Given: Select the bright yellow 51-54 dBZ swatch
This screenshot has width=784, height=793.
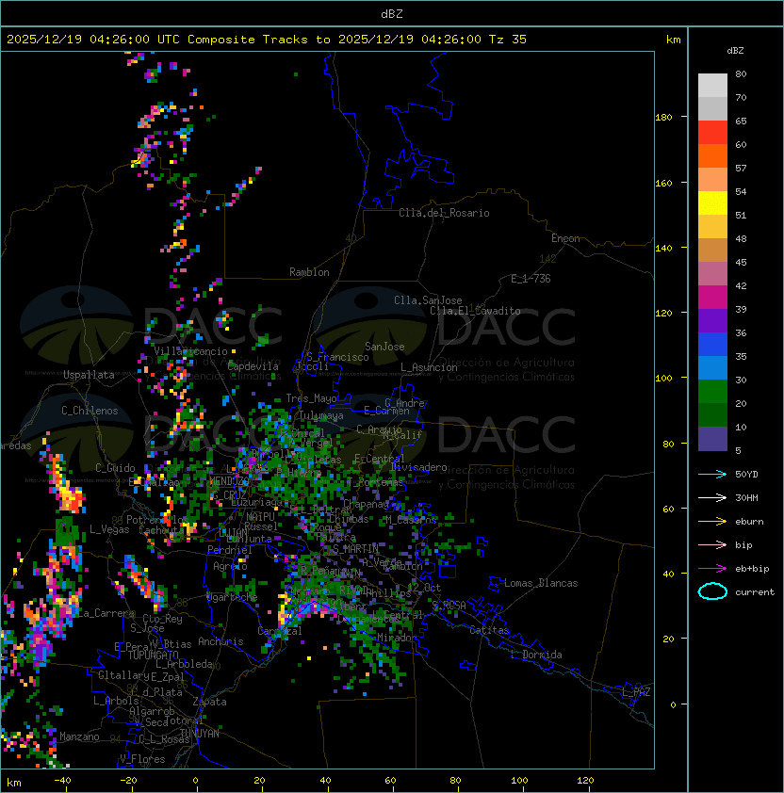Looking at the screenshot, I should coord(712,202).
